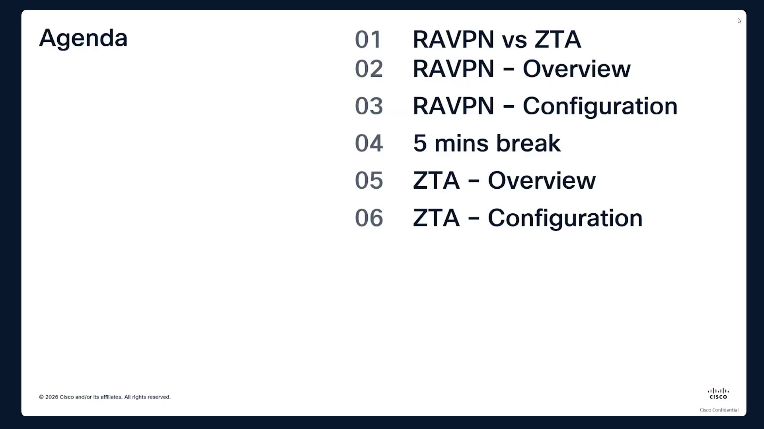Click agenda number 04
This screenshot has width=764, height=429.
click(x=369, y=143)
